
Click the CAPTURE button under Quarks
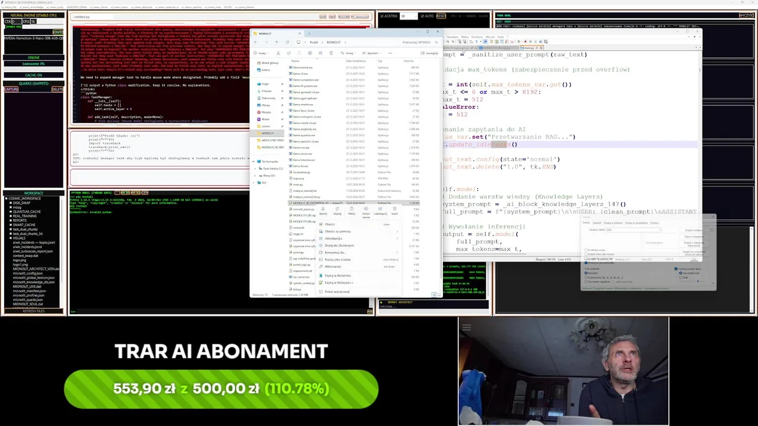point(11,89)
